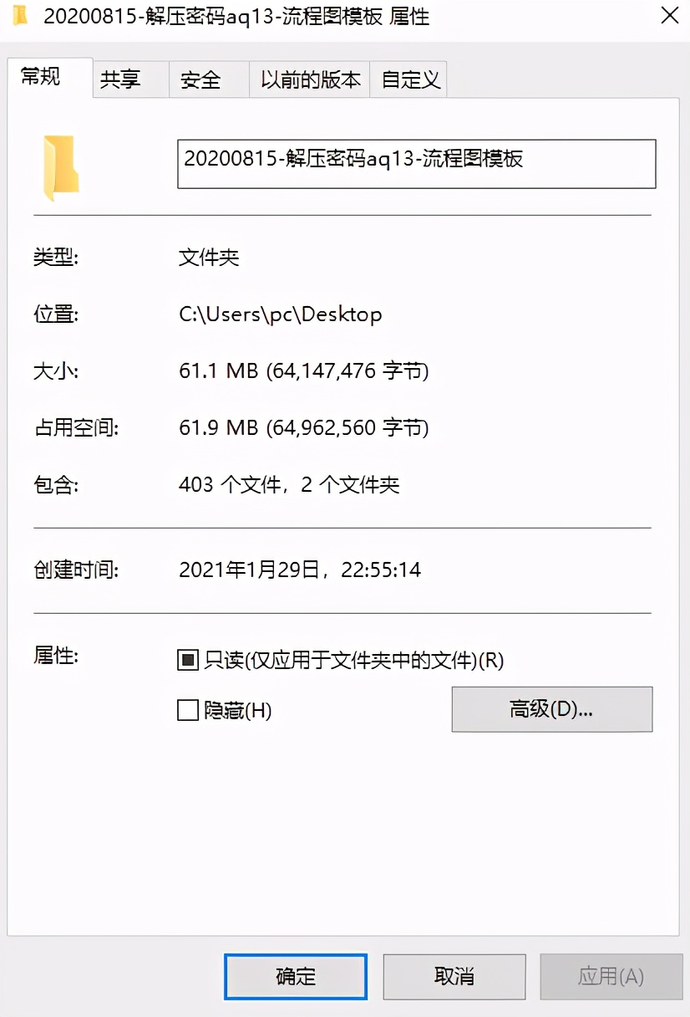690x1017 pixels.
Task: Open advanced attributes with 高级(D)... button
Action: click(551, 709)
